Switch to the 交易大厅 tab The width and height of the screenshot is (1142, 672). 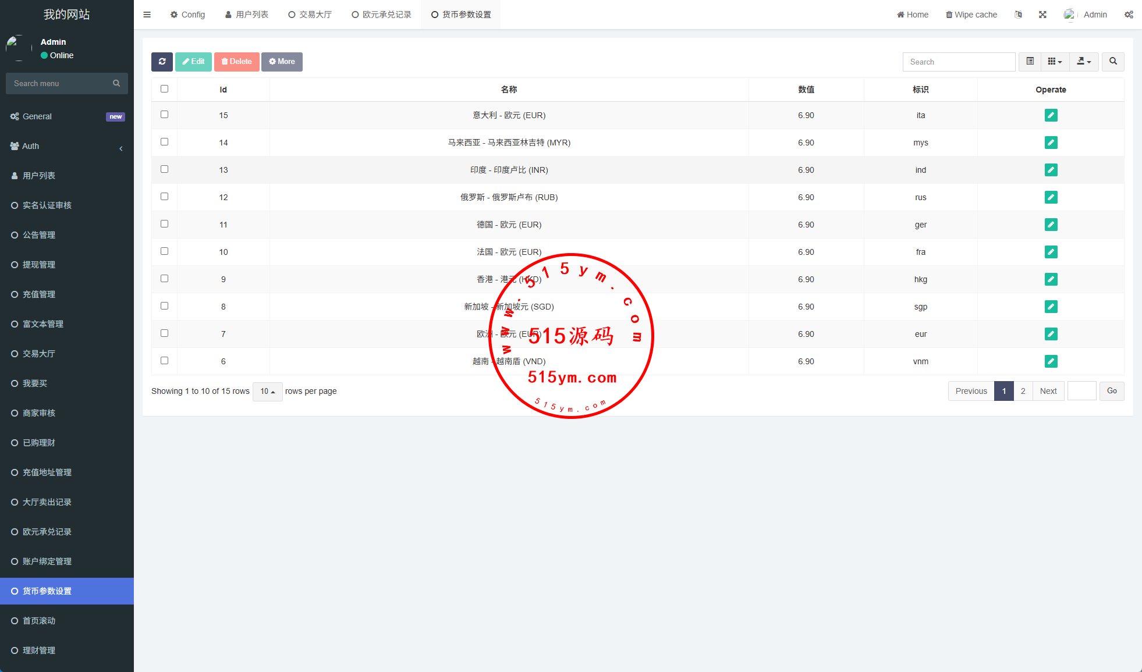310,15
